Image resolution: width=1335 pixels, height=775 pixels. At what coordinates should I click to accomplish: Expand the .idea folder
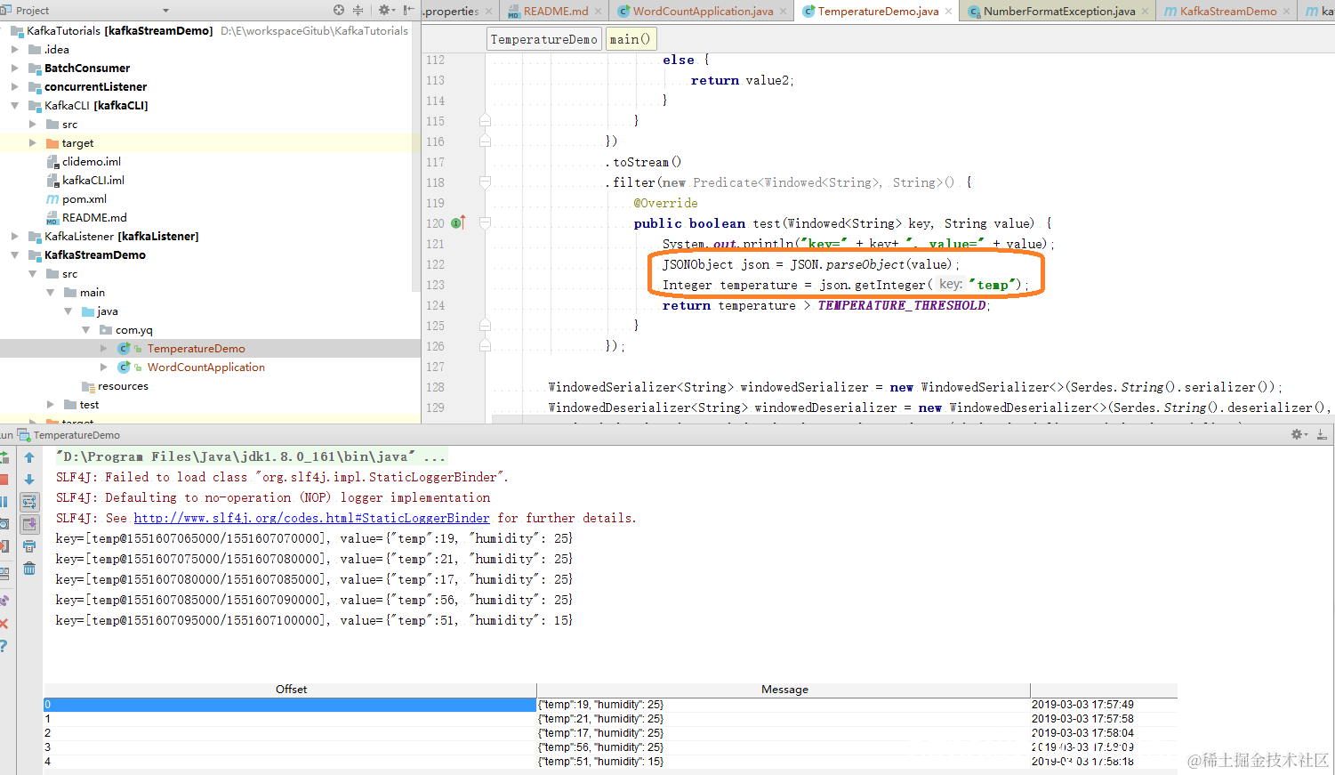[14, 50]
